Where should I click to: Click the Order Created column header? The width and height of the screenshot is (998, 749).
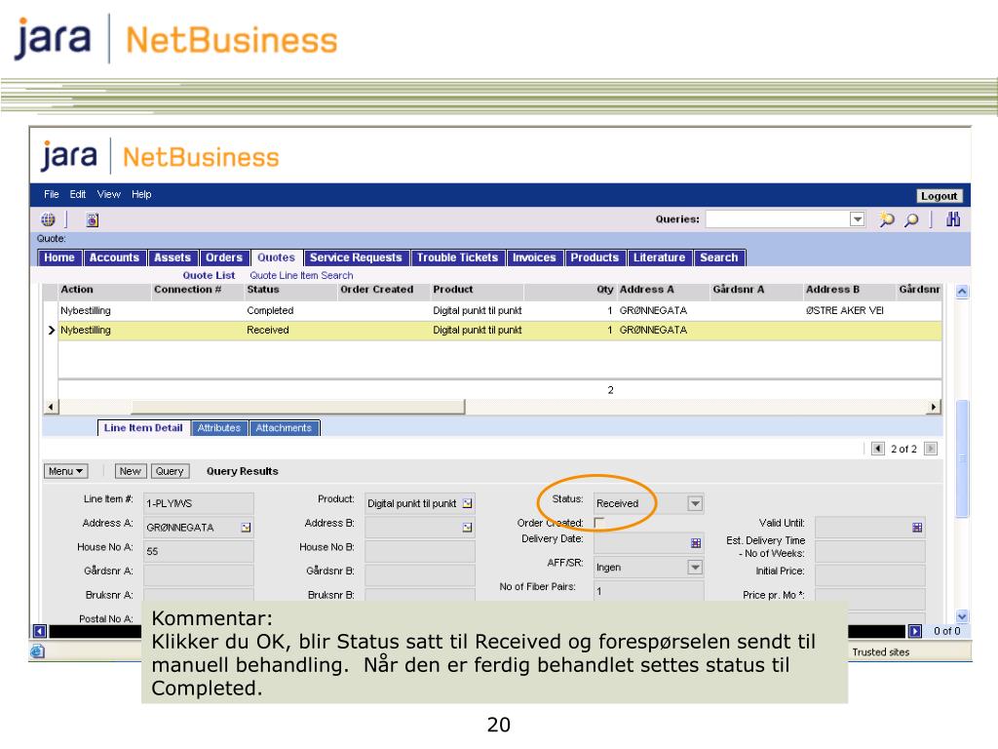(377, 289)
